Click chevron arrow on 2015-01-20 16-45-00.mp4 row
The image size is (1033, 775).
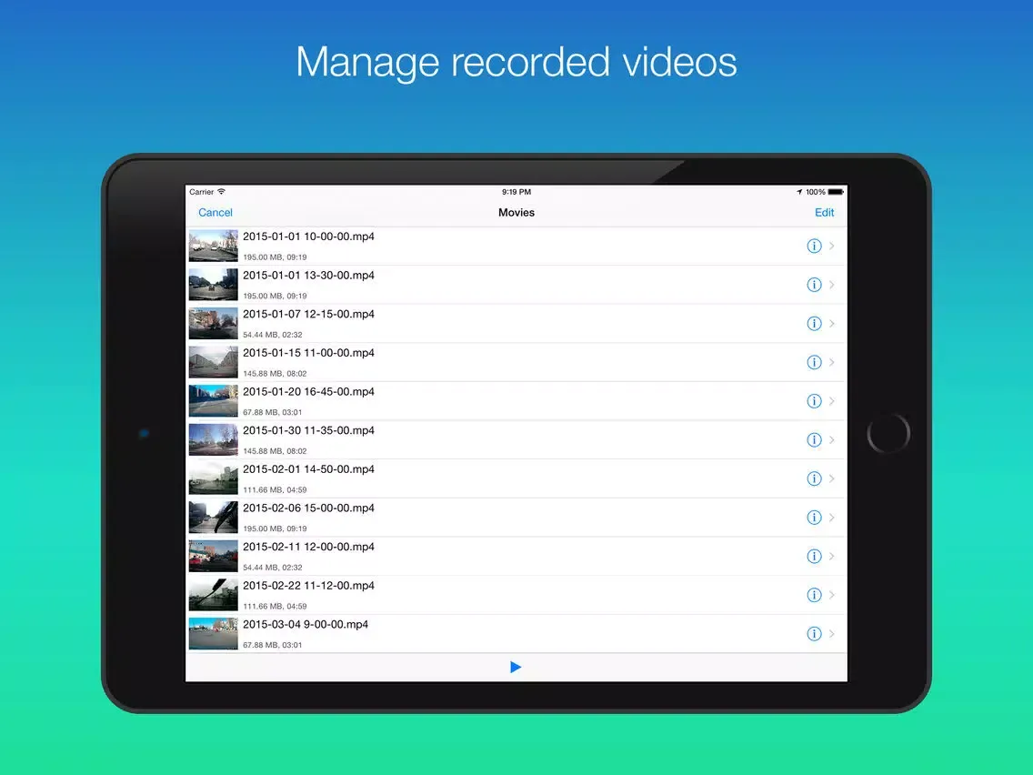833,401
